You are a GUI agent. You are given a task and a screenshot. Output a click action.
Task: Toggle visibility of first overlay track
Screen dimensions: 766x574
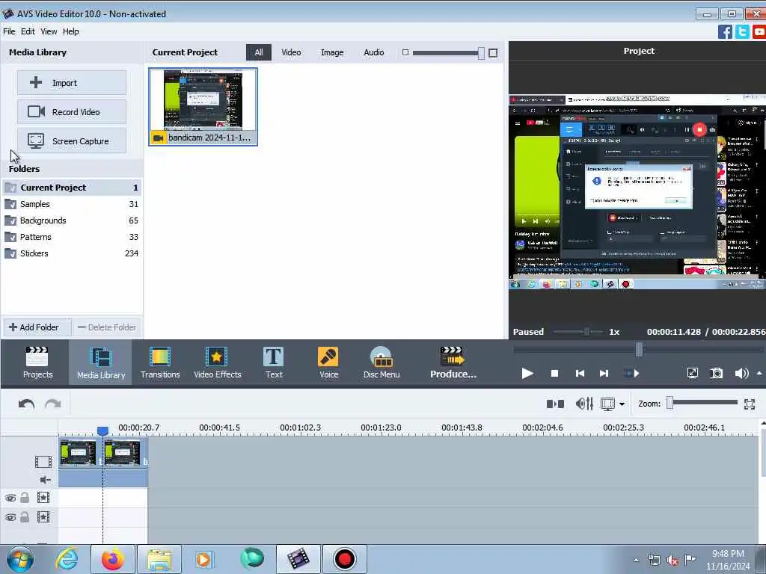pyautogui.click(x=10, y=498)
